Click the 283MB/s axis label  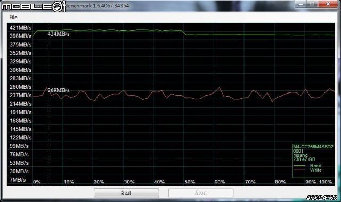point(20,78)
